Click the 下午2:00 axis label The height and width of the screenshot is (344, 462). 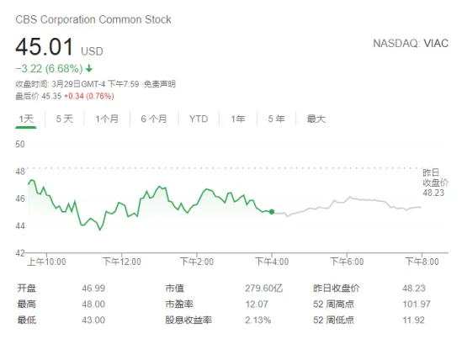tap(197, 262)
